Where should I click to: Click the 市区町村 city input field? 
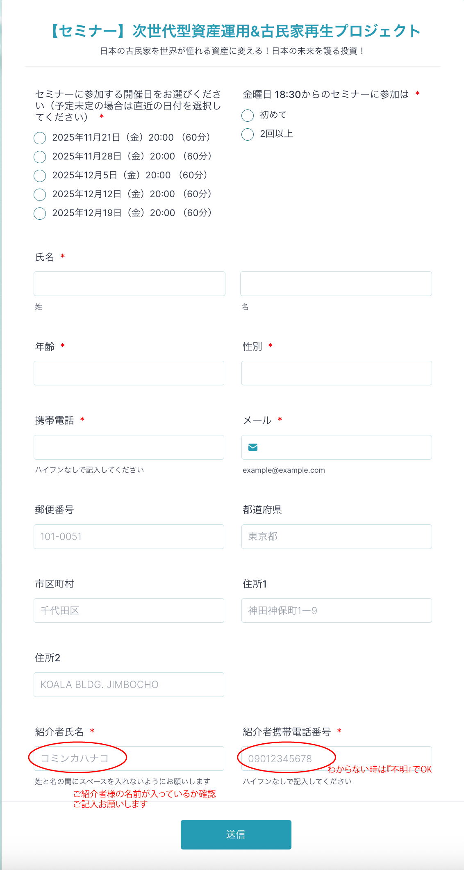(129, 610)
